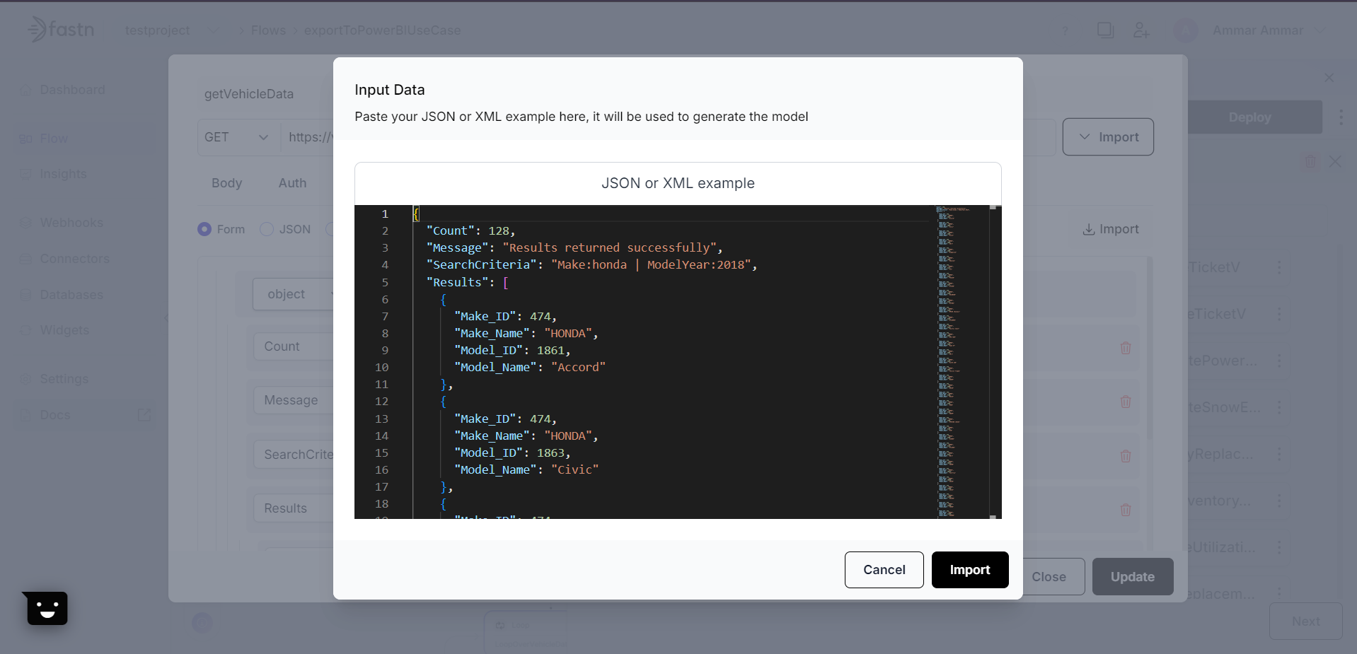This screenshot has width=1357, height=654.
Task: Delete the Results row
Action: pyautogui.click(x=1126, y=510)
